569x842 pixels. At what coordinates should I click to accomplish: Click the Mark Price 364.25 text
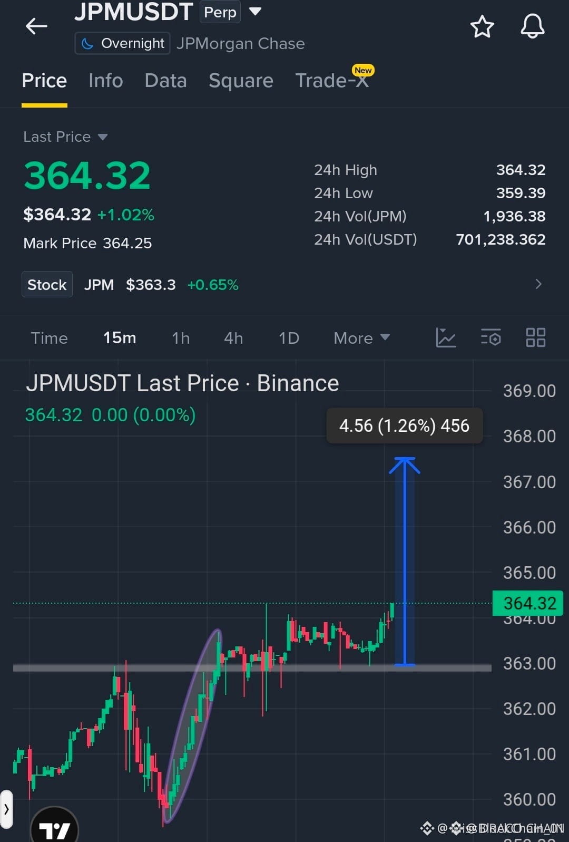[87, 243]
